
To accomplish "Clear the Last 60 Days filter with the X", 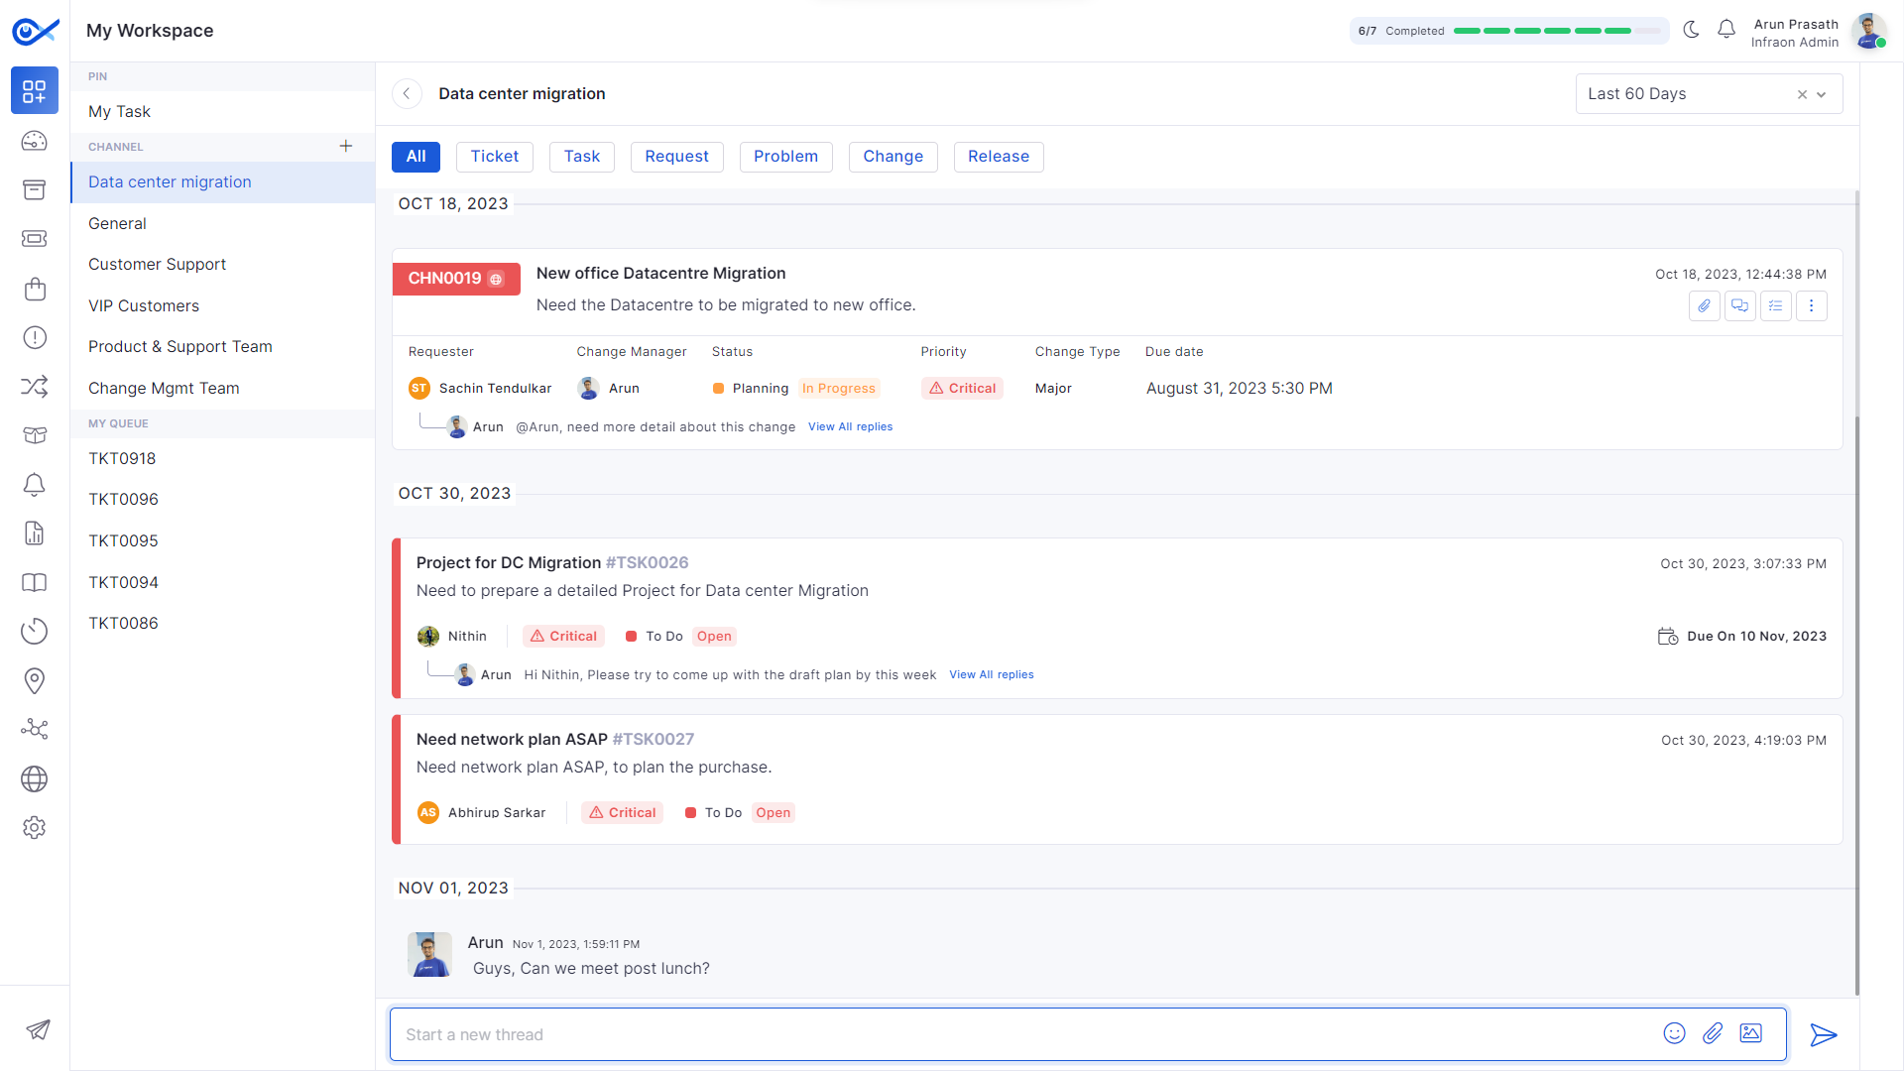I will [1802, 94].
